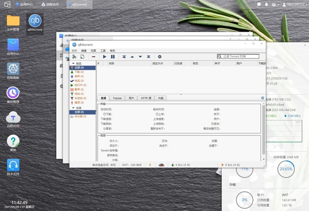Click the pause toolbar icon
This screenshot has width=309, height=211.
[112, 57]
